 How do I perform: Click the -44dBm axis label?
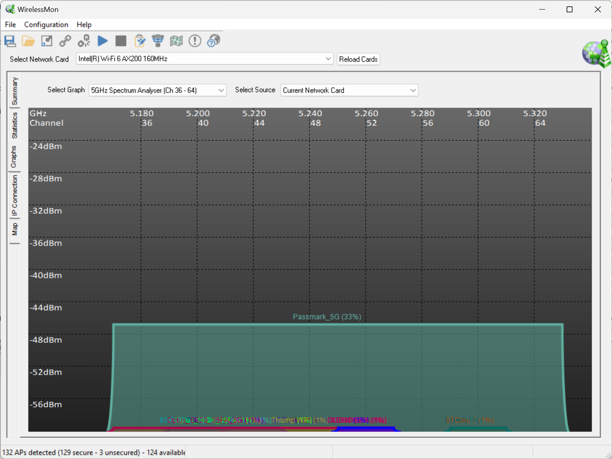[46, 308]
